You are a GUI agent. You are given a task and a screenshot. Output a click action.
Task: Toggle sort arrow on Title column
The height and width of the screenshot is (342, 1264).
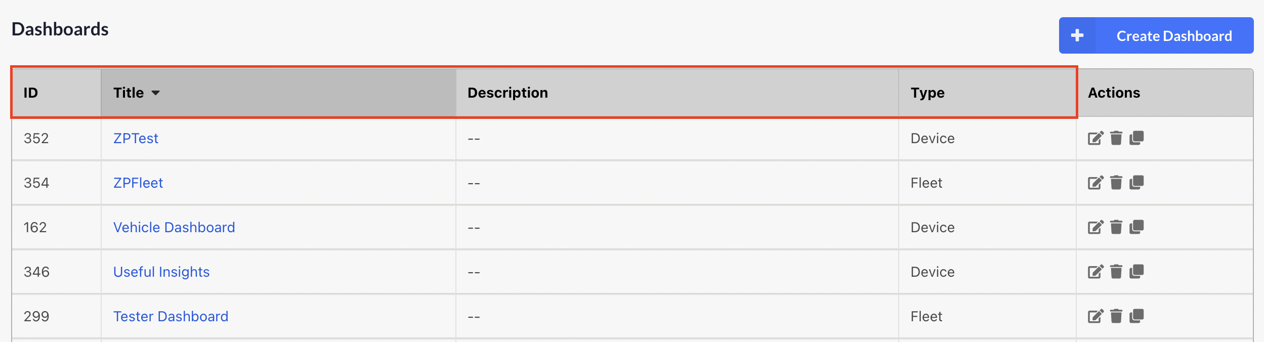pyautogui.click(x=156, y=93)
